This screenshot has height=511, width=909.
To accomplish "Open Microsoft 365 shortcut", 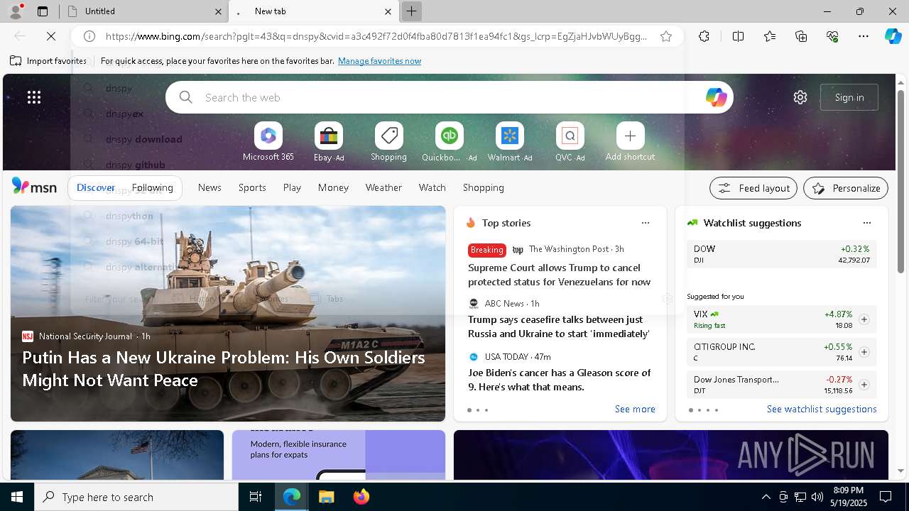I will coord(268,142).
